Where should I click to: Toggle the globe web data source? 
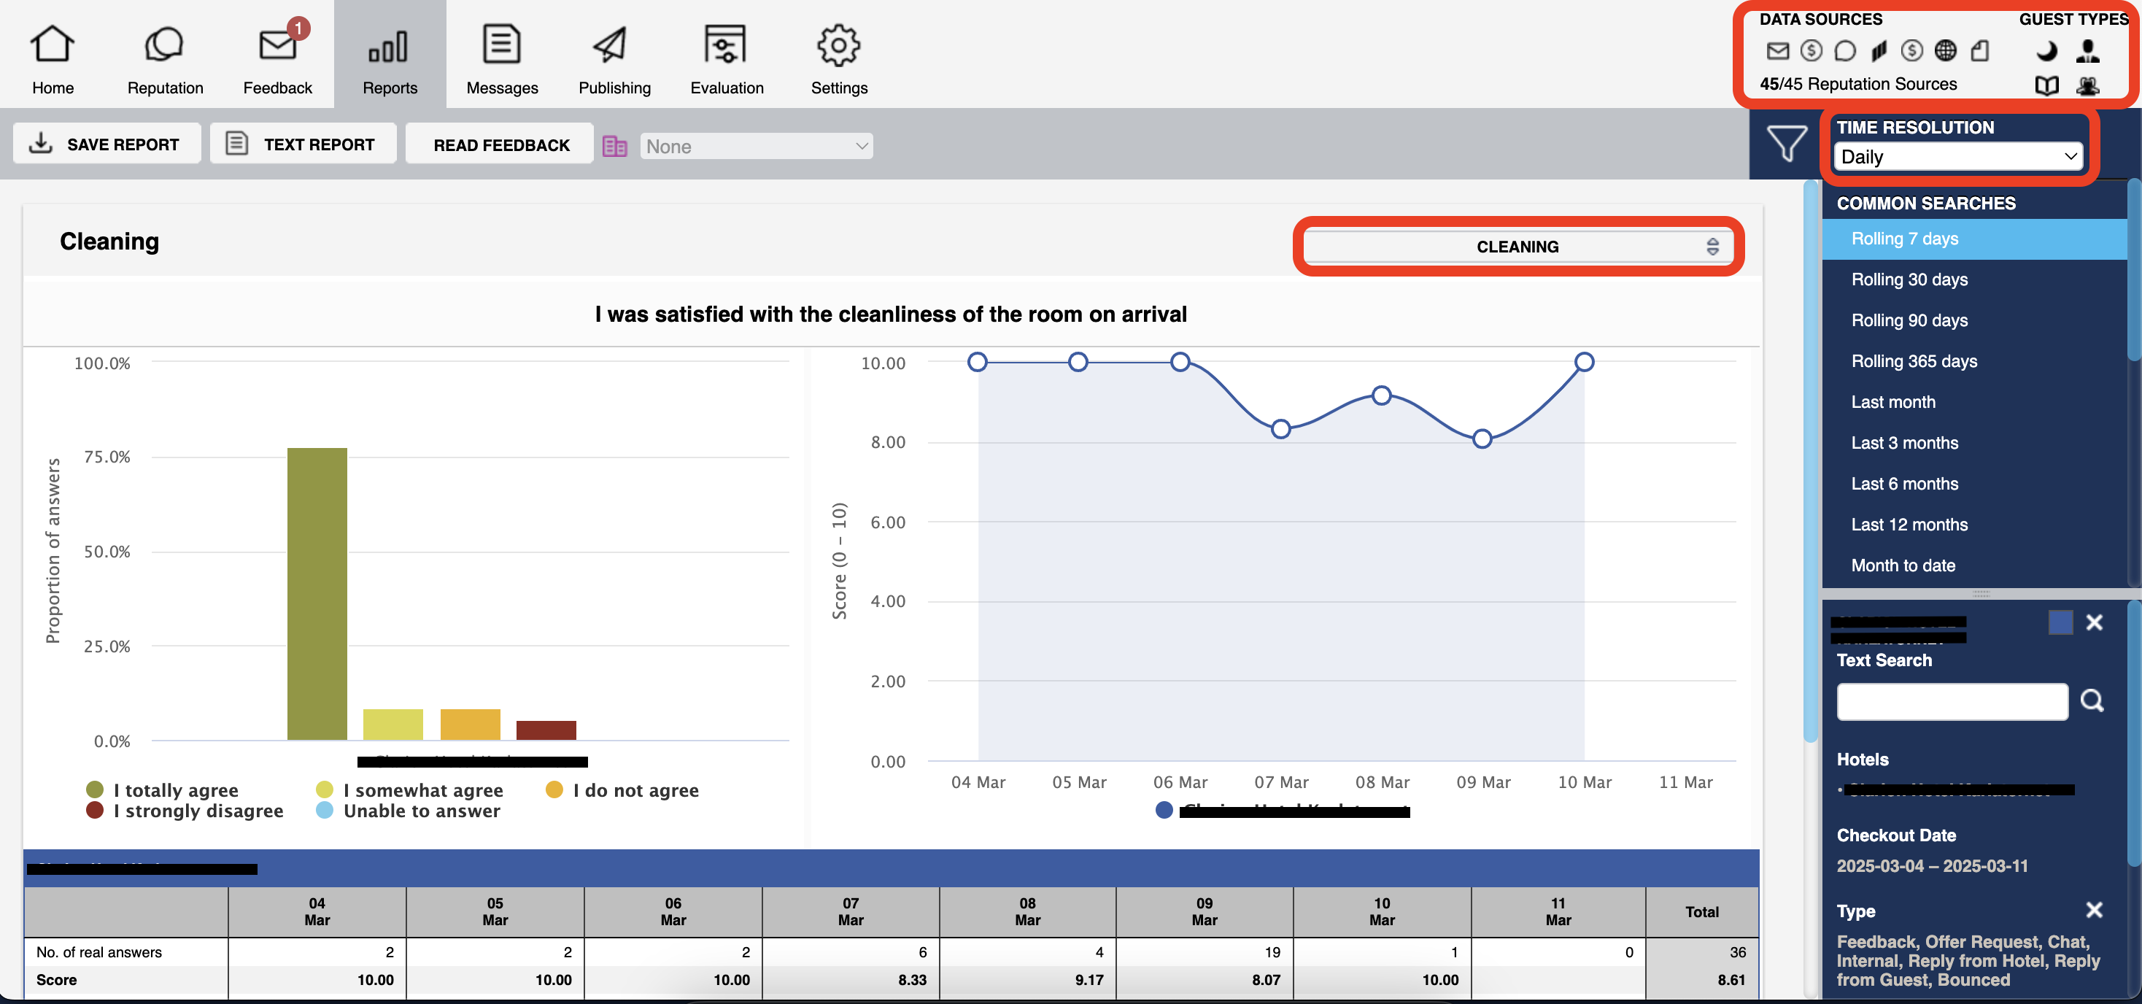pos(1946,51)
